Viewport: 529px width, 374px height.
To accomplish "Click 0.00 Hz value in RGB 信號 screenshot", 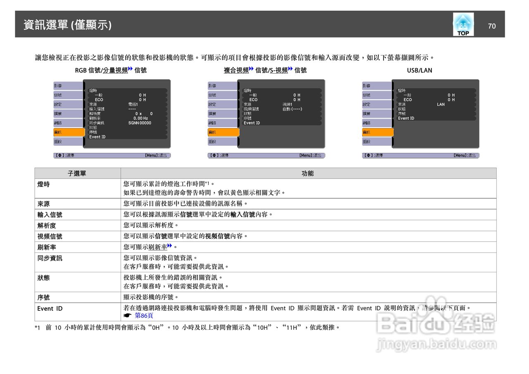I will pos(141,118).
